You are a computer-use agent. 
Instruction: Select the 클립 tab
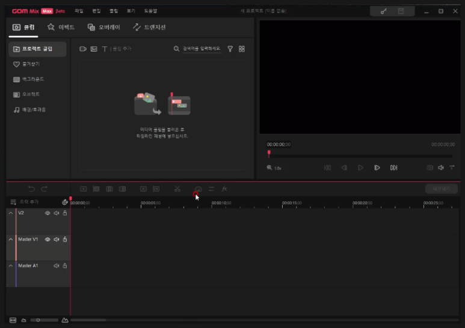23,27
